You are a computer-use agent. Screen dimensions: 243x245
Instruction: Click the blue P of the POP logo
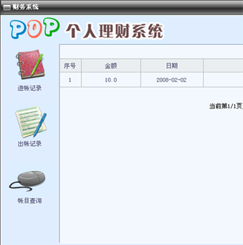[18, 29]
